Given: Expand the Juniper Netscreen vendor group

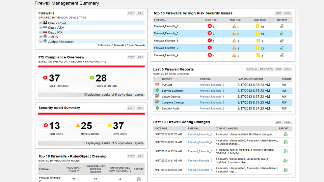Looking at the screenshot, I should point(41,41).
